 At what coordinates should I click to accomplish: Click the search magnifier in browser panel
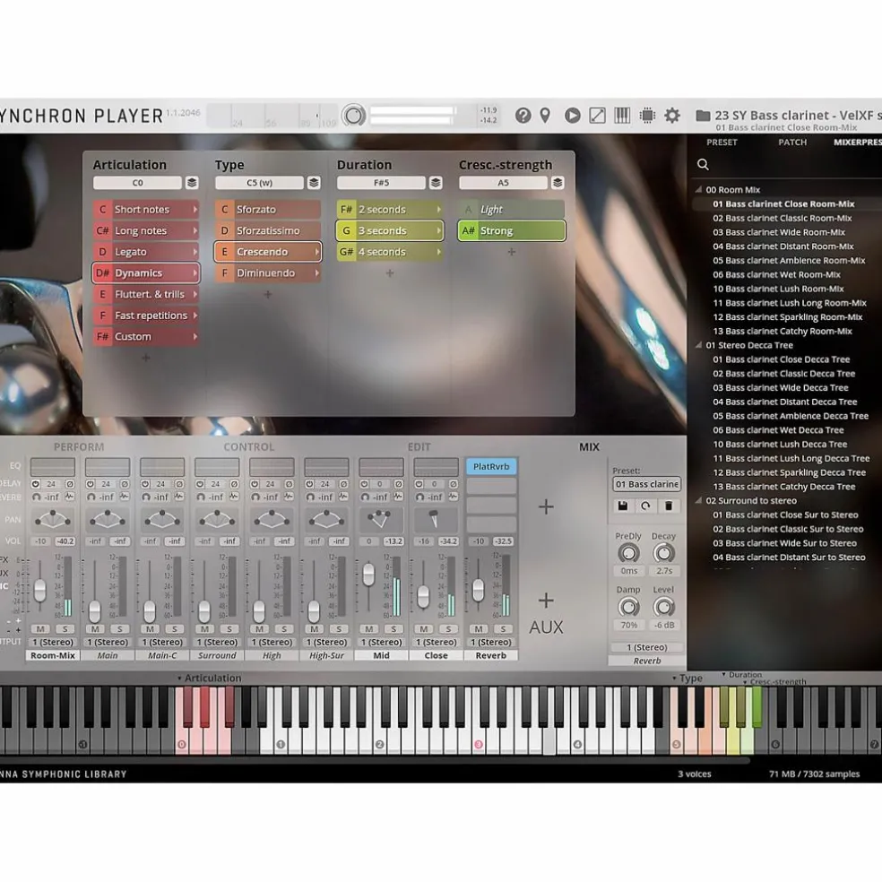pyautogui.click(x=703, y=164)
